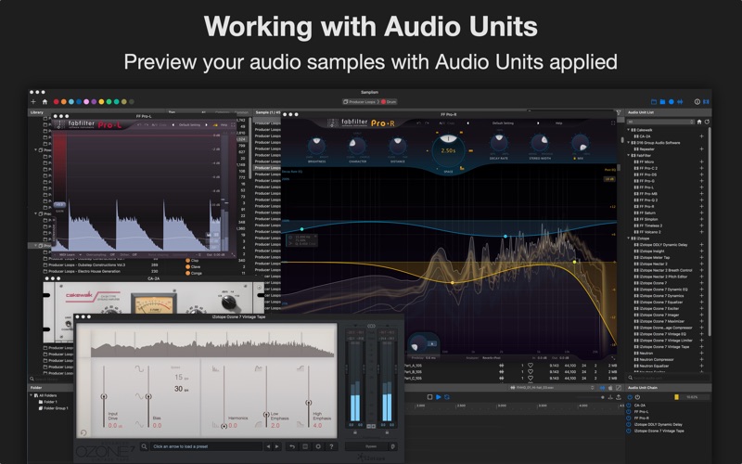Add iZotope Insight with its plus icon

click(701, 251)
